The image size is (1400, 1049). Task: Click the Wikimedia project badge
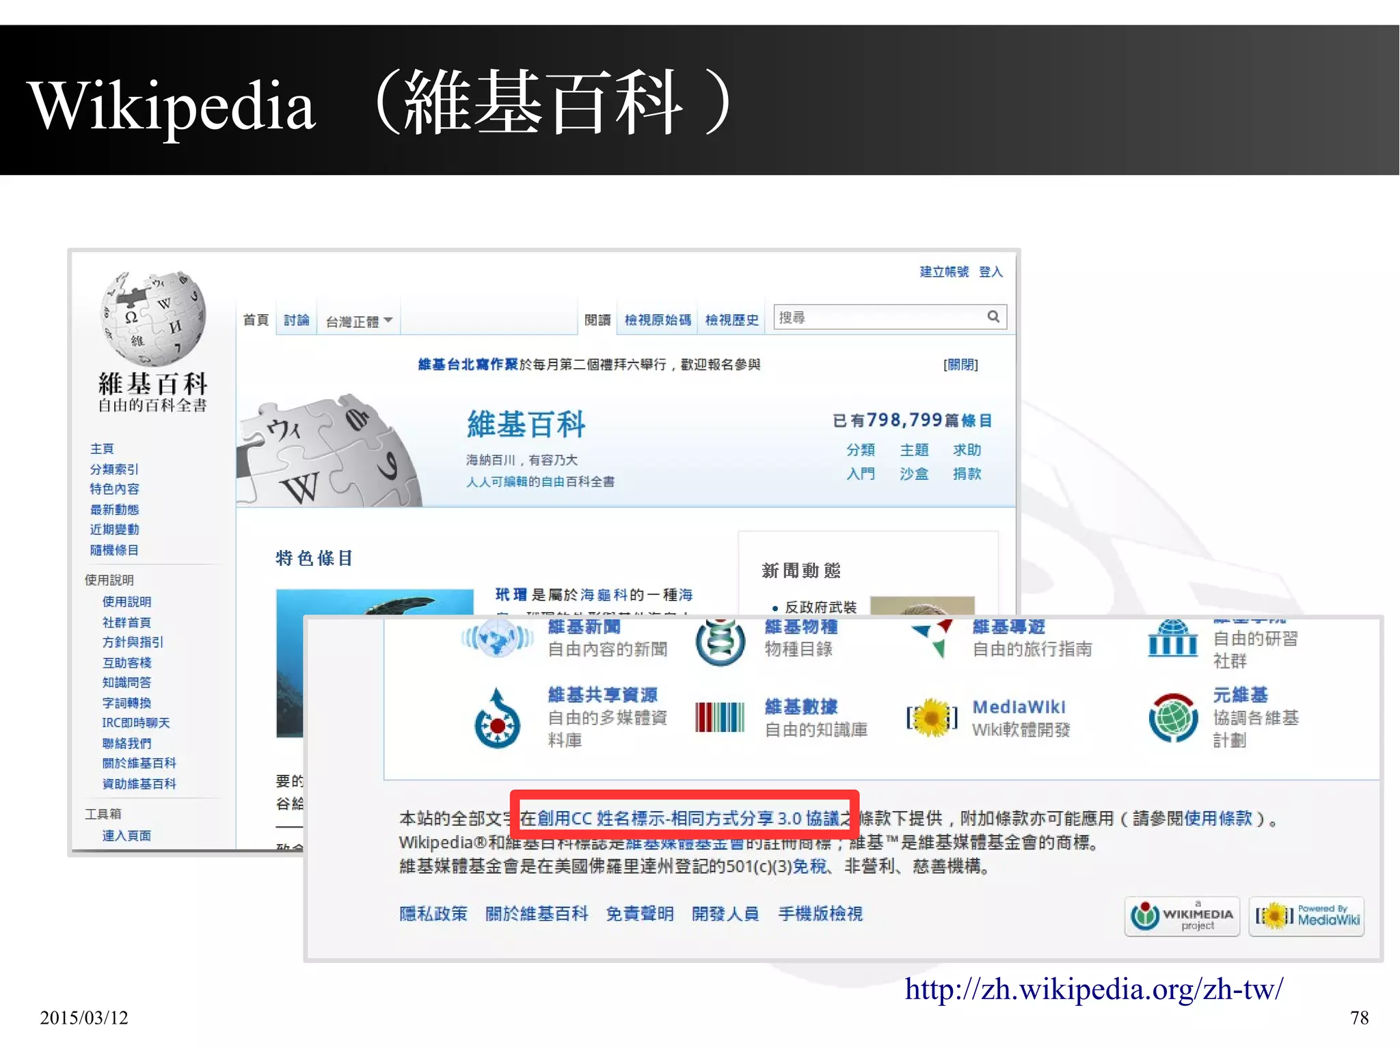point(1182,916)
